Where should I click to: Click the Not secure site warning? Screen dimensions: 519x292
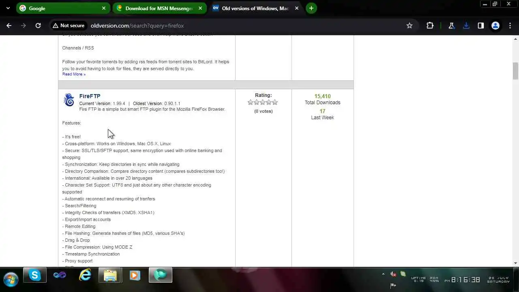coord(68,26)
